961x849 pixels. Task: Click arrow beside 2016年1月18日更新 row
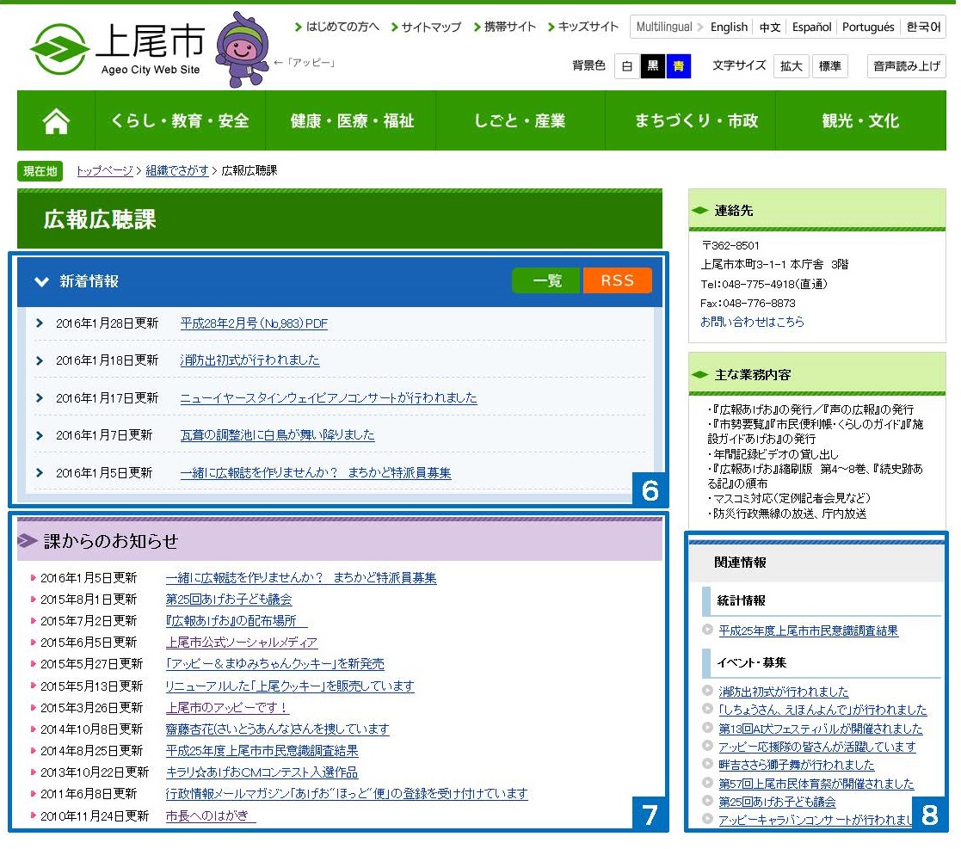pyautogui.click(x=40, y=360)
